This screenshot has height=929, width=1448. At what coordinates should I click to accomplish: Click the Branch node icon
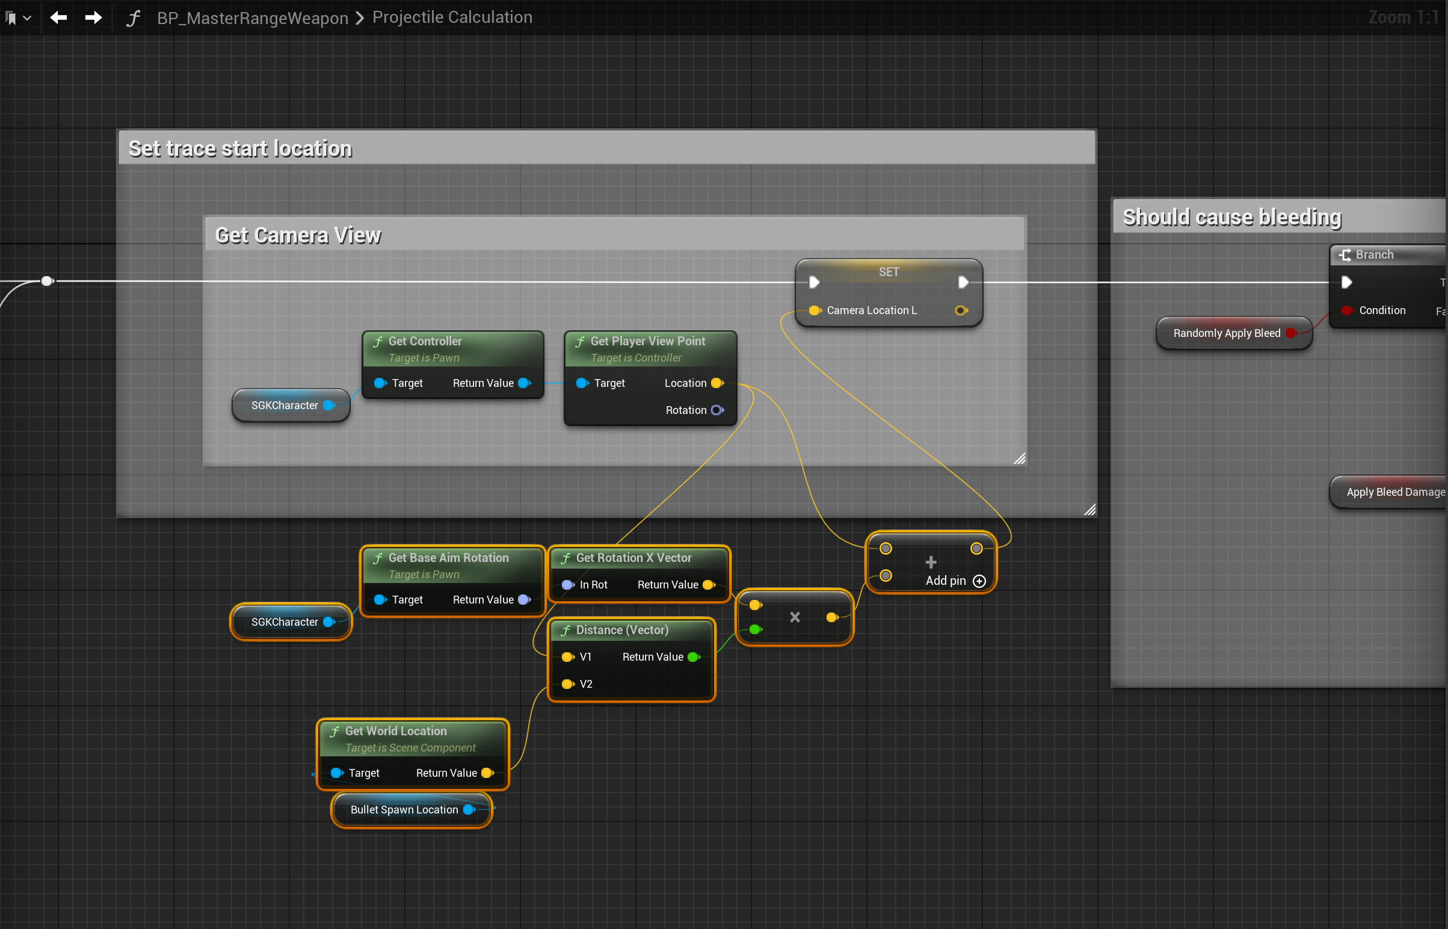point(1345,255)
